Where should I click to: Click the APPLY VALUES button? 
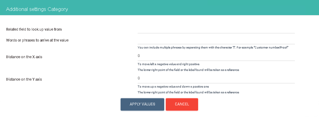[142, 104]
